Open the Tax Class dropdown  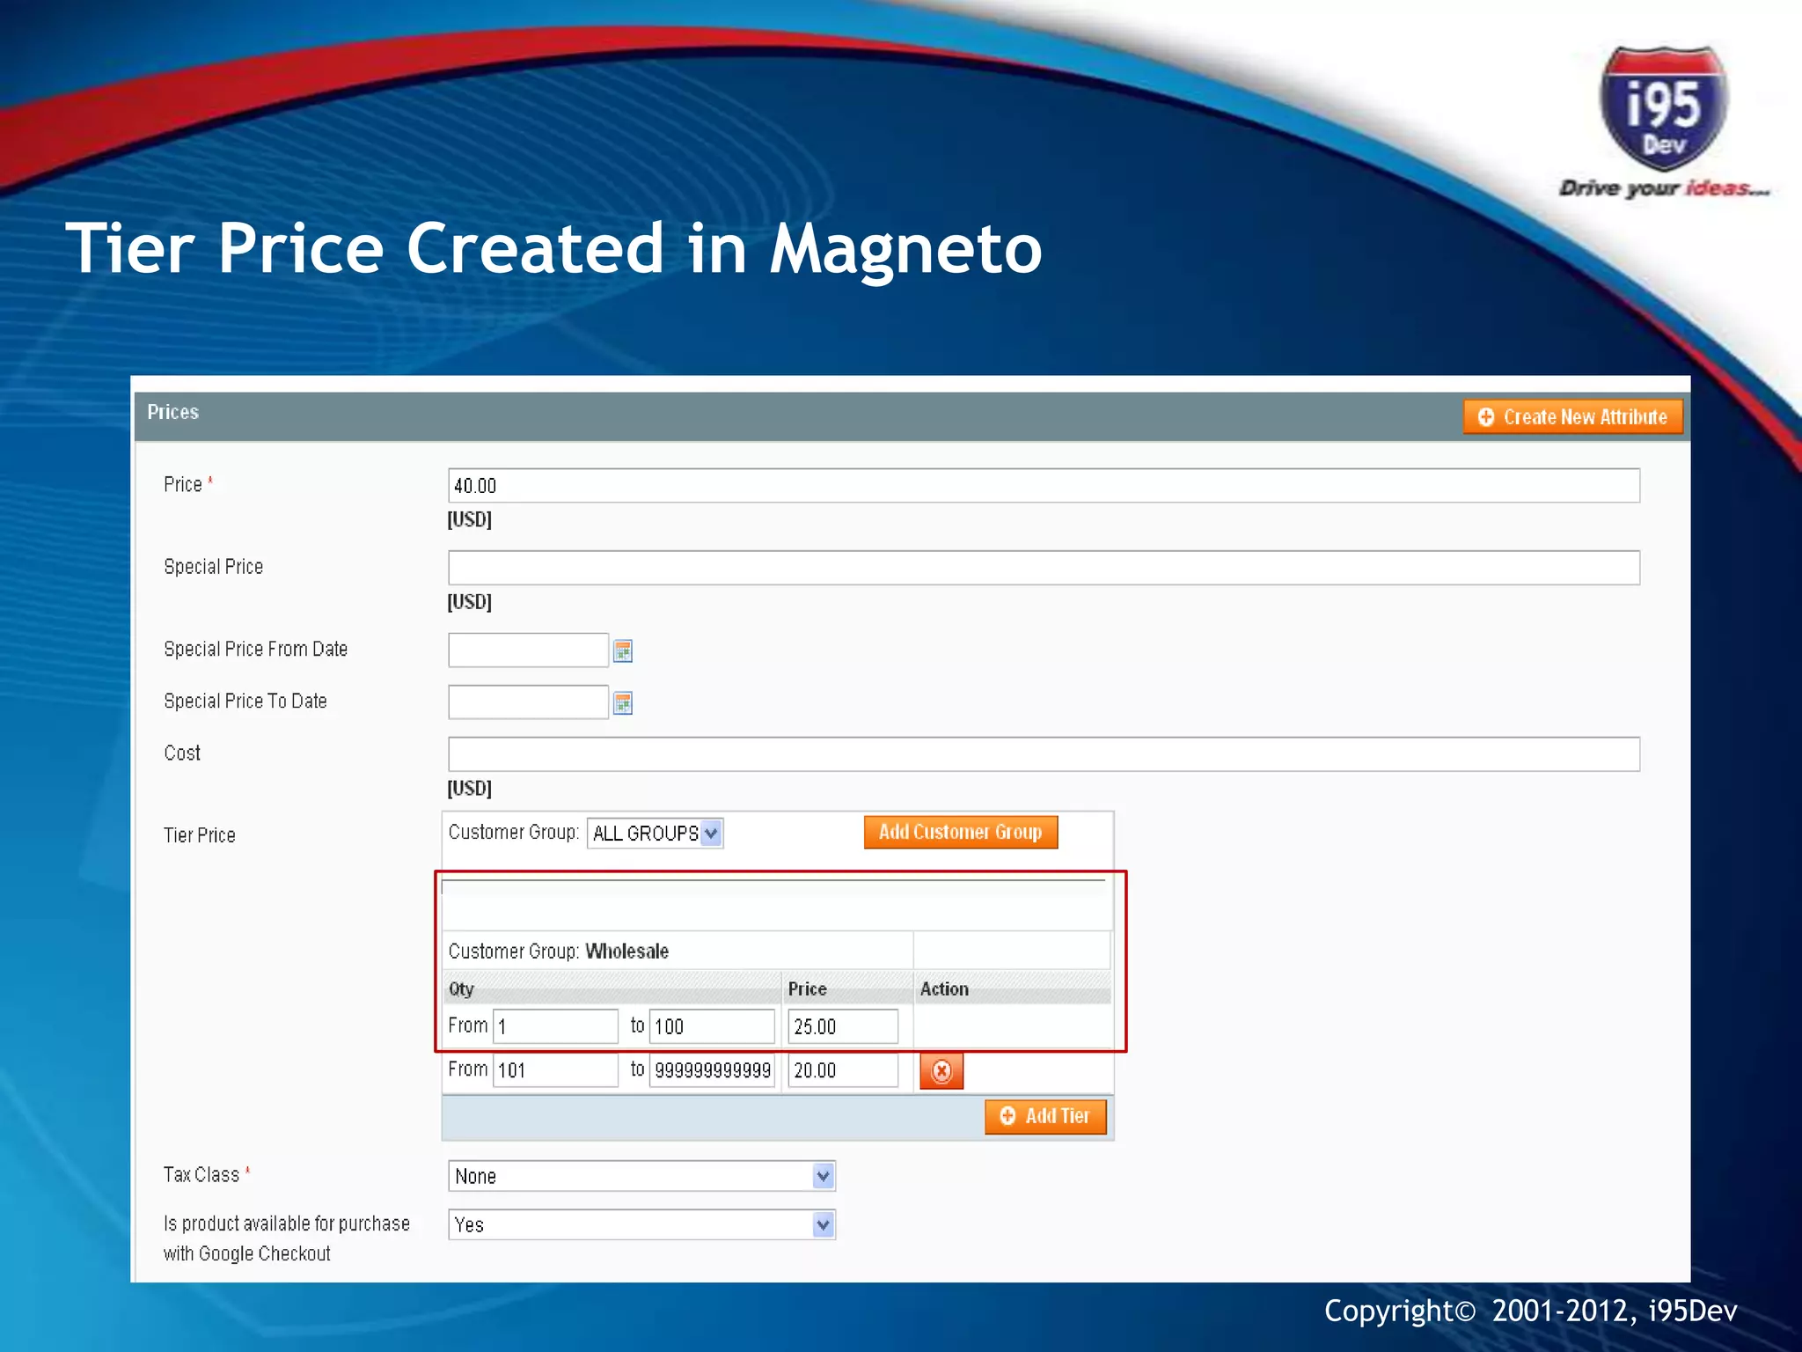tap(641, 1176)
